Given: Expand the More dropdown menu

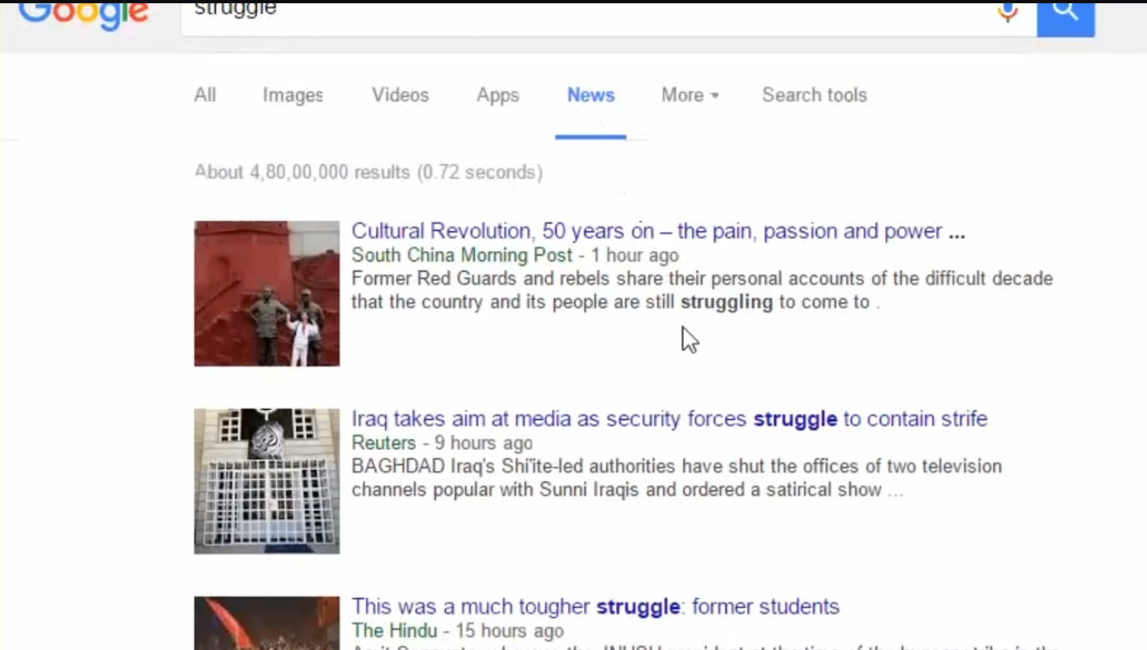Looking at the screenshot, I should 689,95.
